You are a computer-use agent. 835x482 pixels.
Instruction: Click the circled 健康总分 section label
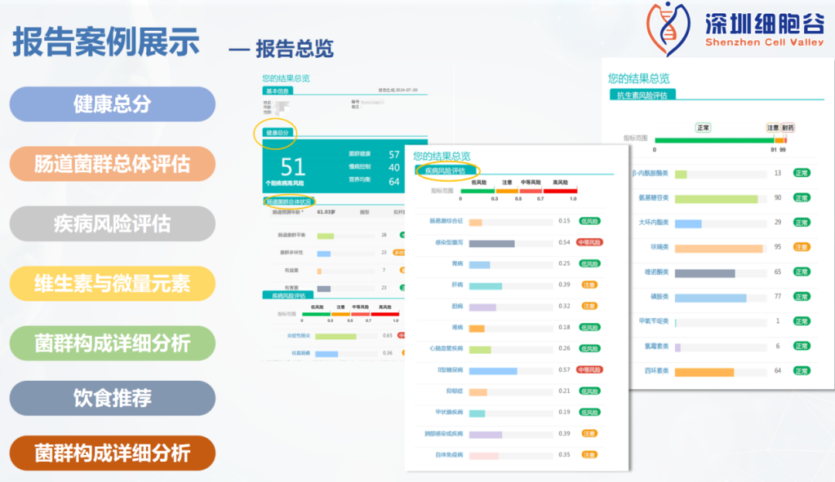coord(277,133)
